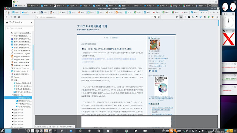Click blog title ナベテル（非）業務日誌
Screen dimensions: 237x133
[92, 26]
